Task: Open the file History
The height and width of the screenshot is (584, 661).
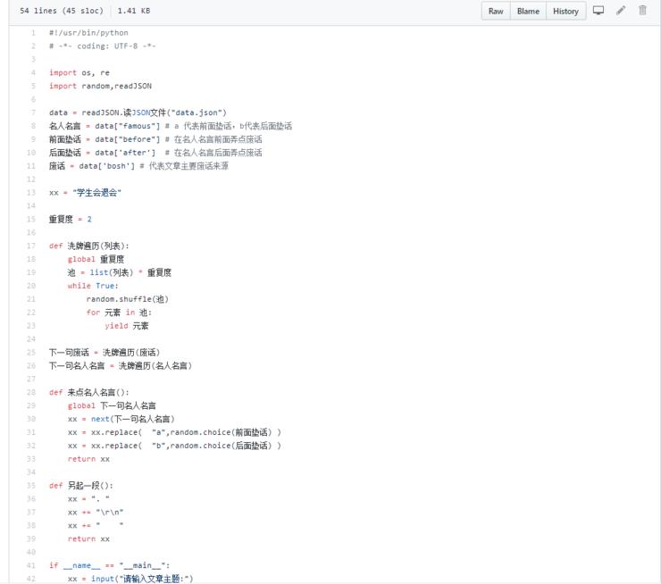Action: [x=565, y=12]
